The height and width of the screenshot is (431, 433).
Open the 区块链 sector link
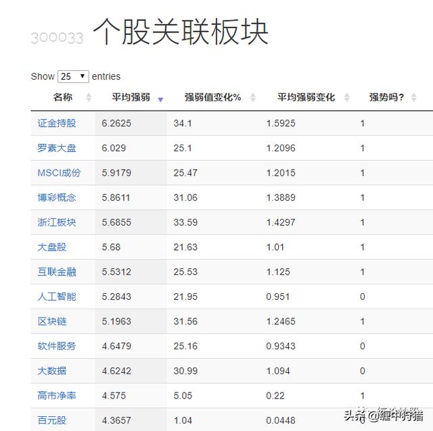pos(52,322)
